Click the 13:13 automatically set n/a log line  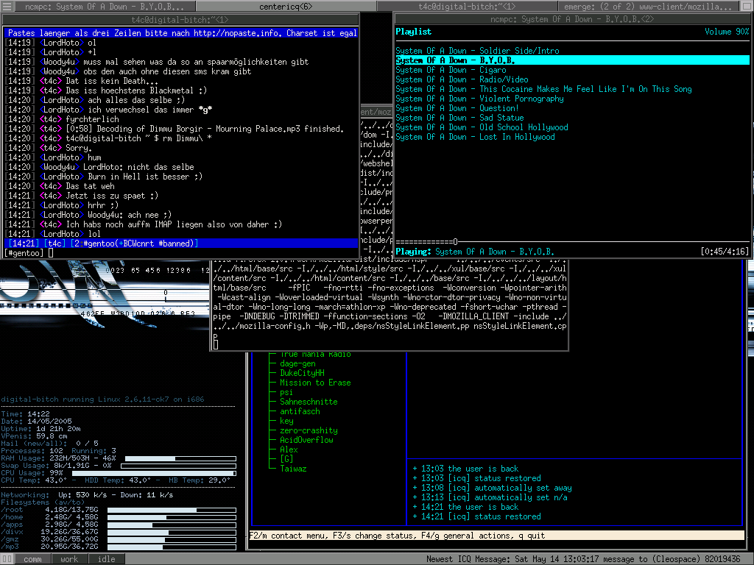490,497
